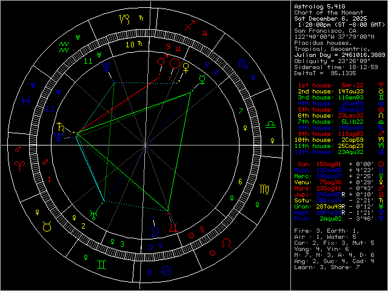The height and width of the screenshot is (291, 388).
Task: Click the yellow Capricorn sign on the outer ring
Action: pyautogui.click(x=124, y=19)
